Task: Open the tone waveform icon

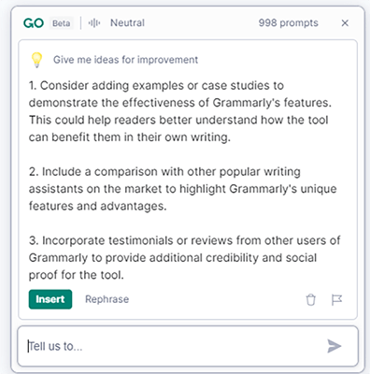Action: tap(94, 23)
